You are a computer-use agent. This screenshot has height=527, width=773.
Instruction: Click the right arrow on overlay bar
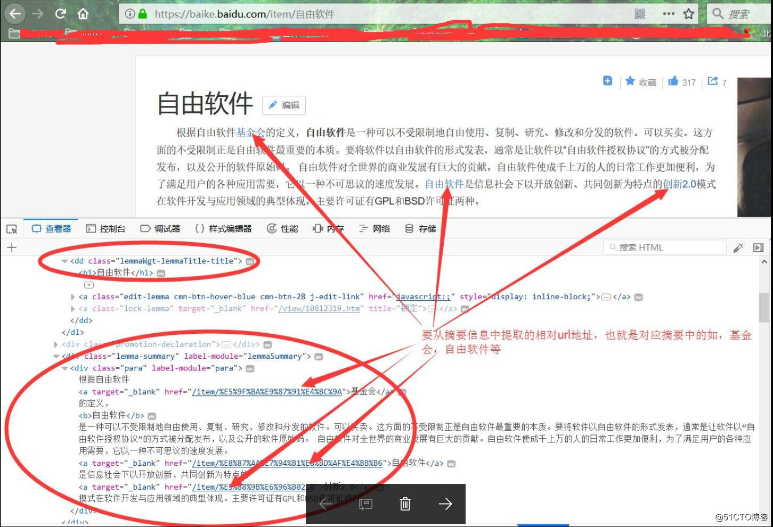(x=445, y=504)
